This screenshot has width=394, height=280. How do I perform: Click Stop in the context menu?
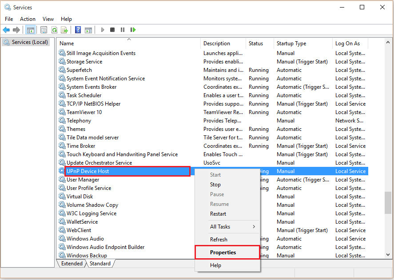point(215,185)
